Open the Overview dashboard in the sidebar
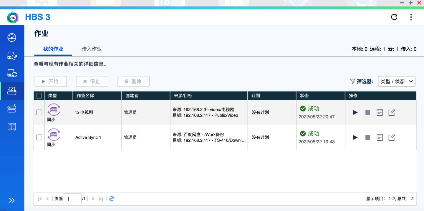The height and width of the screenshot is (211, 424). pos(12,37)
